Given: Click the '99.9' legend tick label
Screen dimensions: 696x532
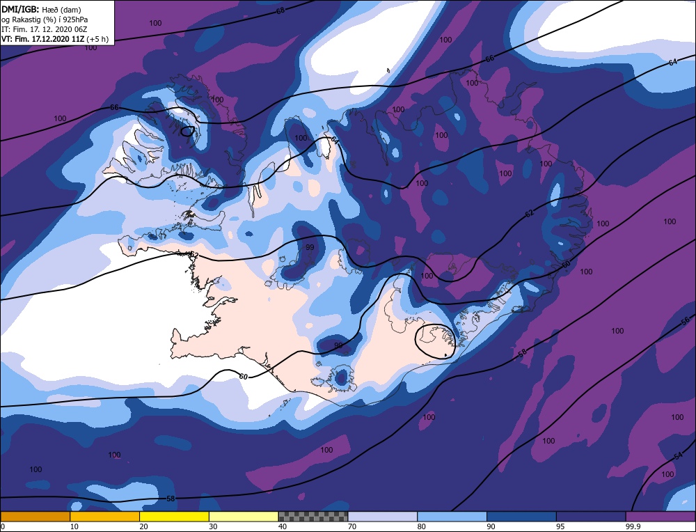Looking at the screenshot, I should point(633,526).
